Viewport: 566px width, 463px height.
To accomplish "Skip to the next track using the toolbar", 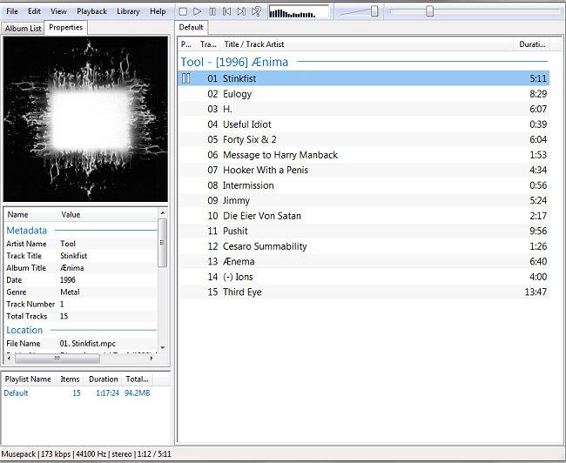I will click(x=242, y=11).
